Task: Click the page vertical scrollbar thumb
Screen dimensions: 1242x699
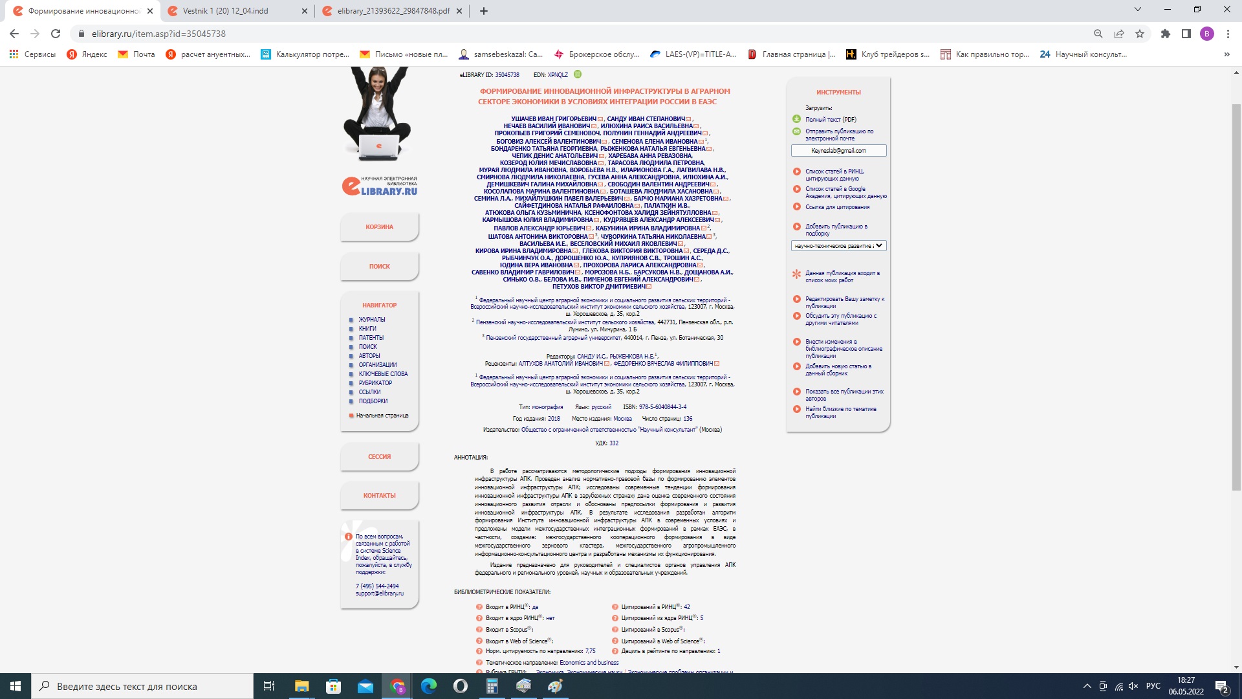Action: click(x=1236, y=297)
